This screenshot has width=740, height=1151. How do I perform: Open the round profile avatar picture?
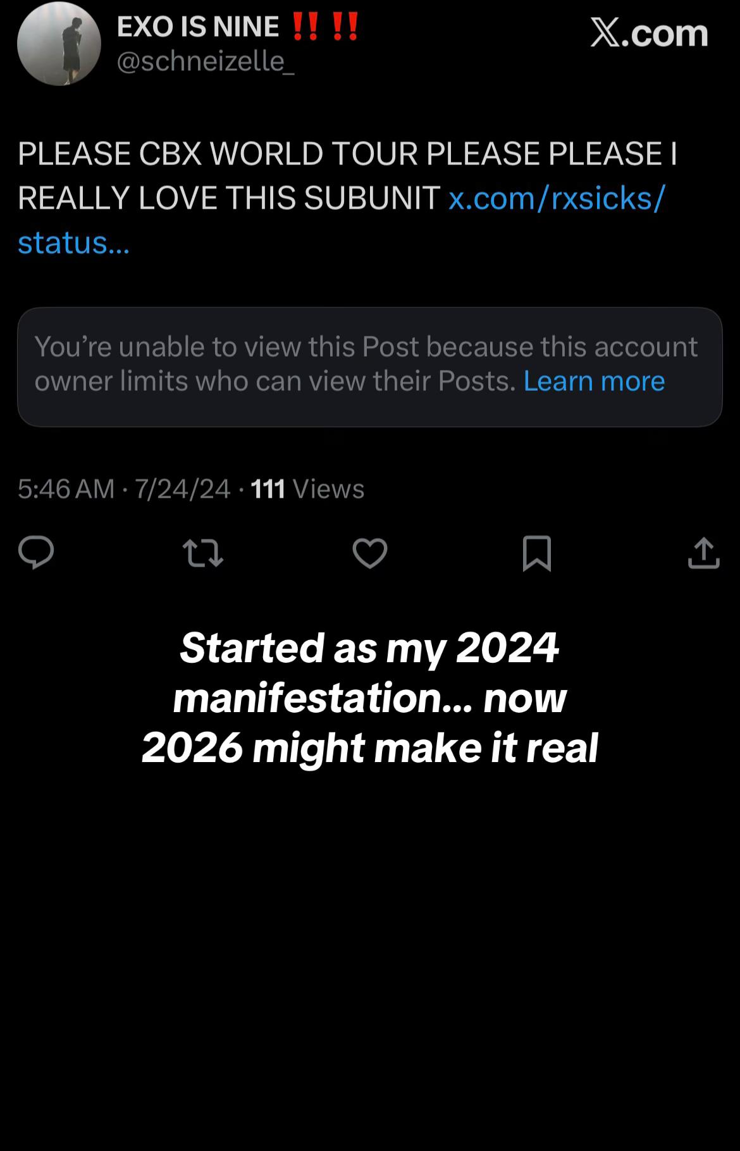(x=59, y=44)
